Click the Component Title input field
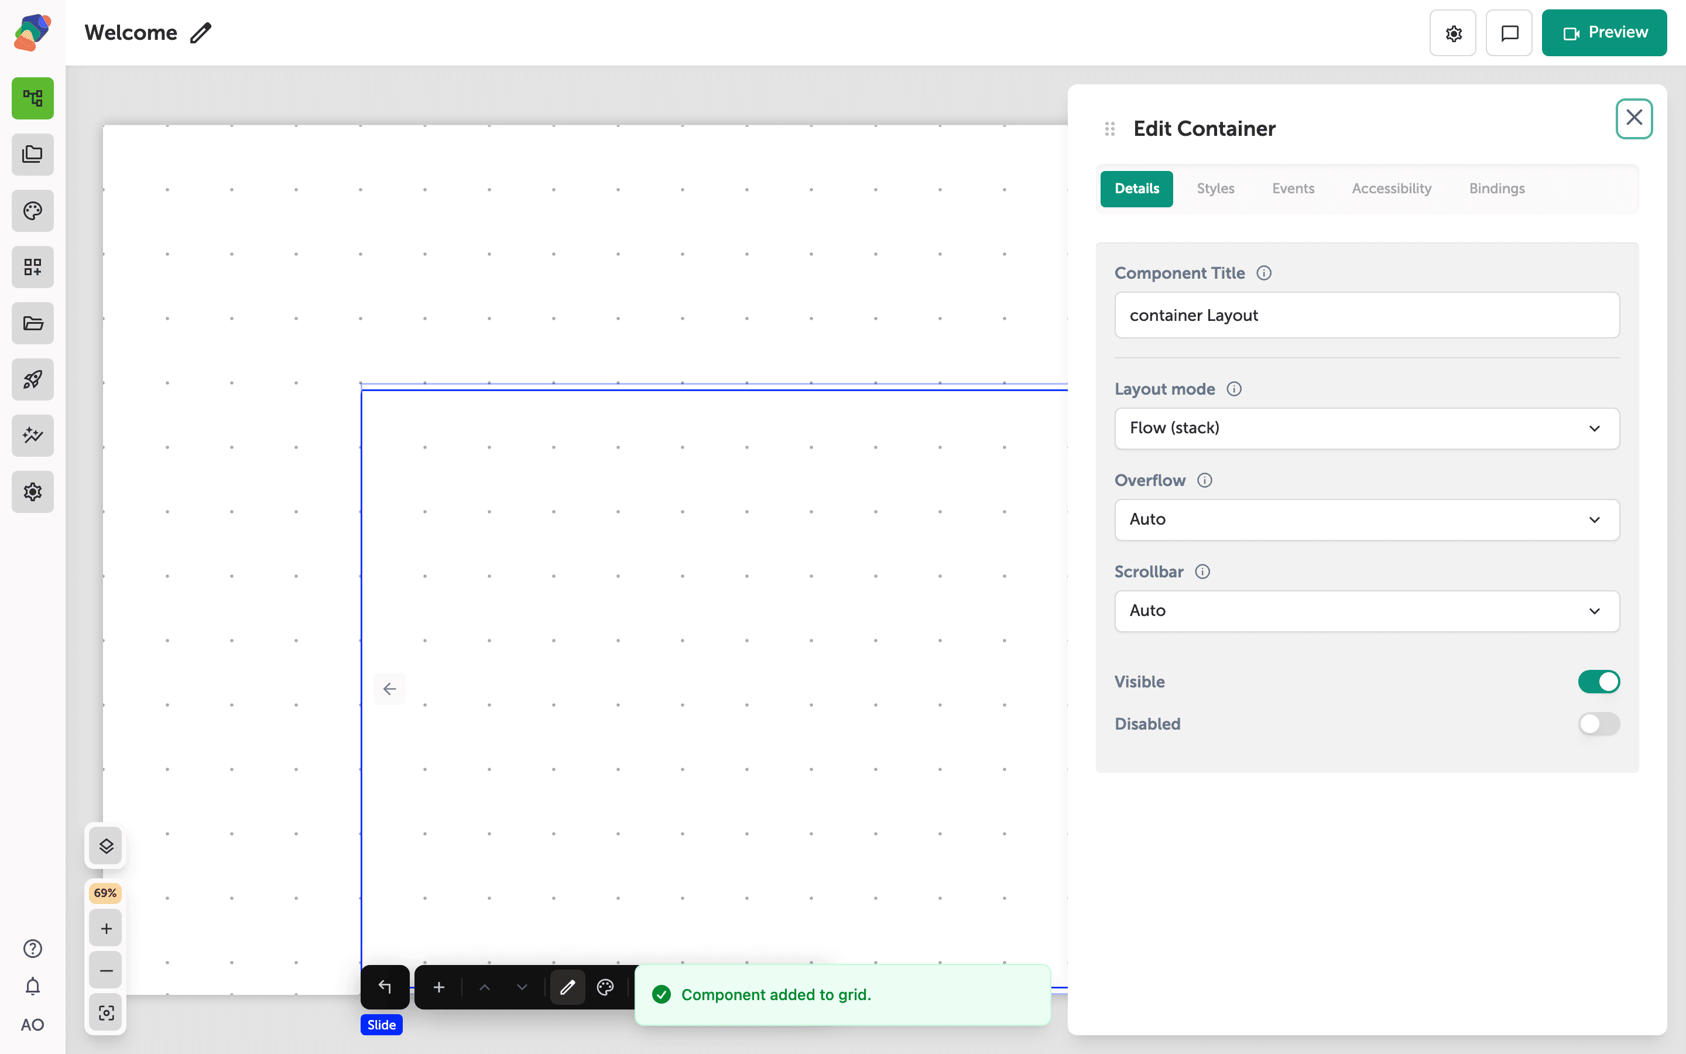This screenshot has width=1686, height=1054. point(1367,315)
